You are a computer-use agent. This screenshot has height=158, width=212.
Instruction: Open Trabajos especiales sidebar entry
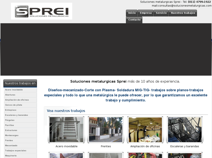(x=20, y=151)
